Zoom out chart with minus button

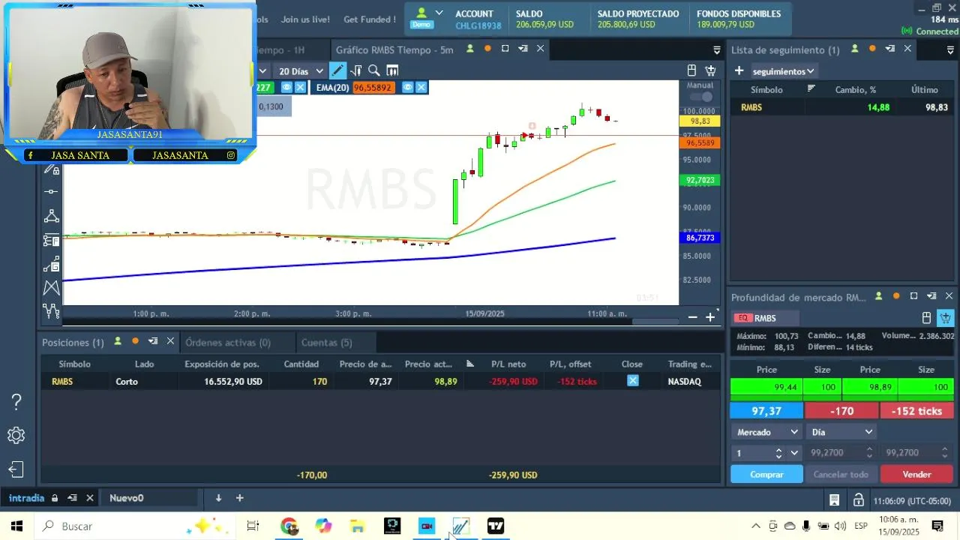tap(692, 317)
